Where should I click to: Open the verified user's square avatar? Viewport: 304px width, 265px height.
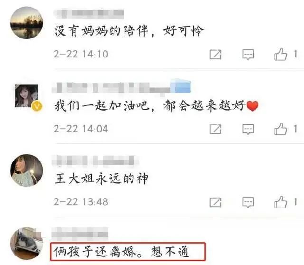[27, 96]
